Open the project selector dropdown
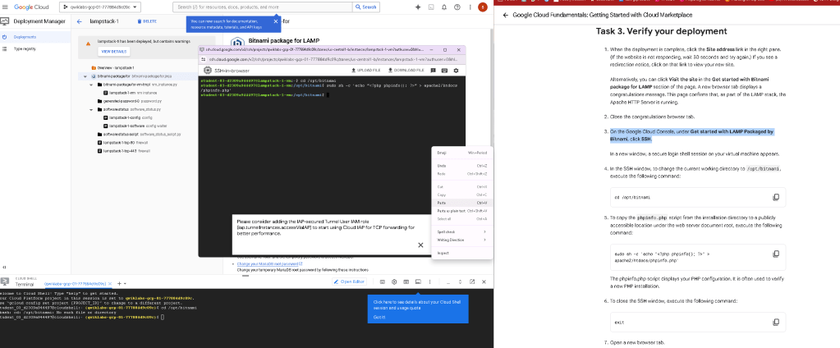Screen dimensions: 840x348 click(100, 7)
